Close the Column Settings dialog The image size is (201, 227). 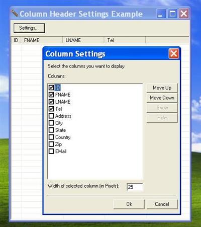(x=174, y=54)
